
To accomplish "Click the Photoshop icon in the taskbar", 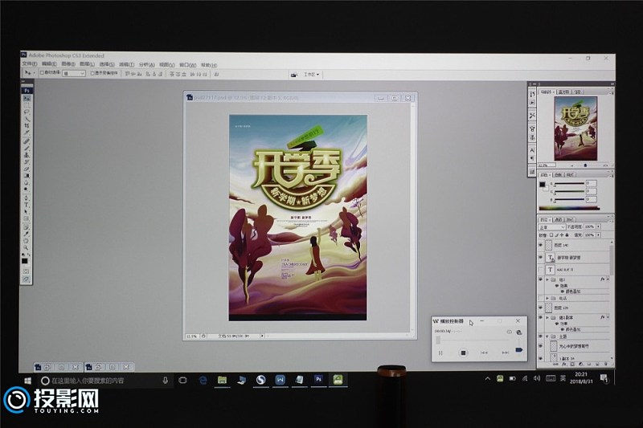I will (319, 379).
